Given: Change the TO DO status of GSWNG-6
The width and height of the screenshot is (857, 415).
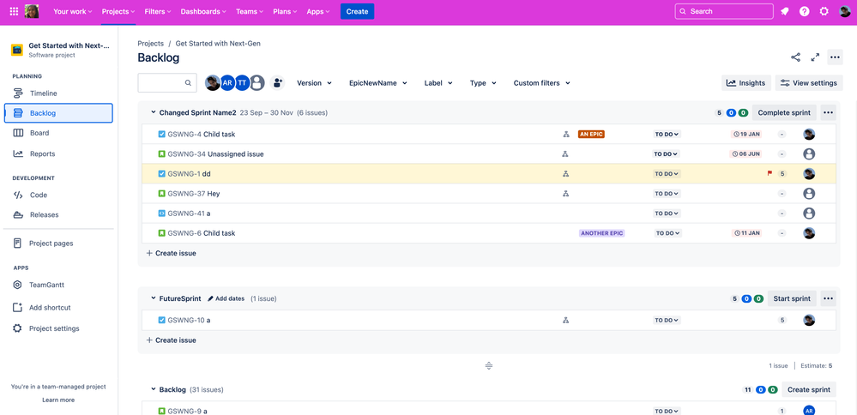Looking at the screenshot, I should tap(668, 233).
